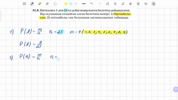Pick the pink color swatch
The image size is (178, 100).
click(x=76, y=4)
